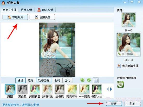The width and height of the screenshot is (143, 107).
Task: Click the 本地照片 button
Action: coord(15,17)
